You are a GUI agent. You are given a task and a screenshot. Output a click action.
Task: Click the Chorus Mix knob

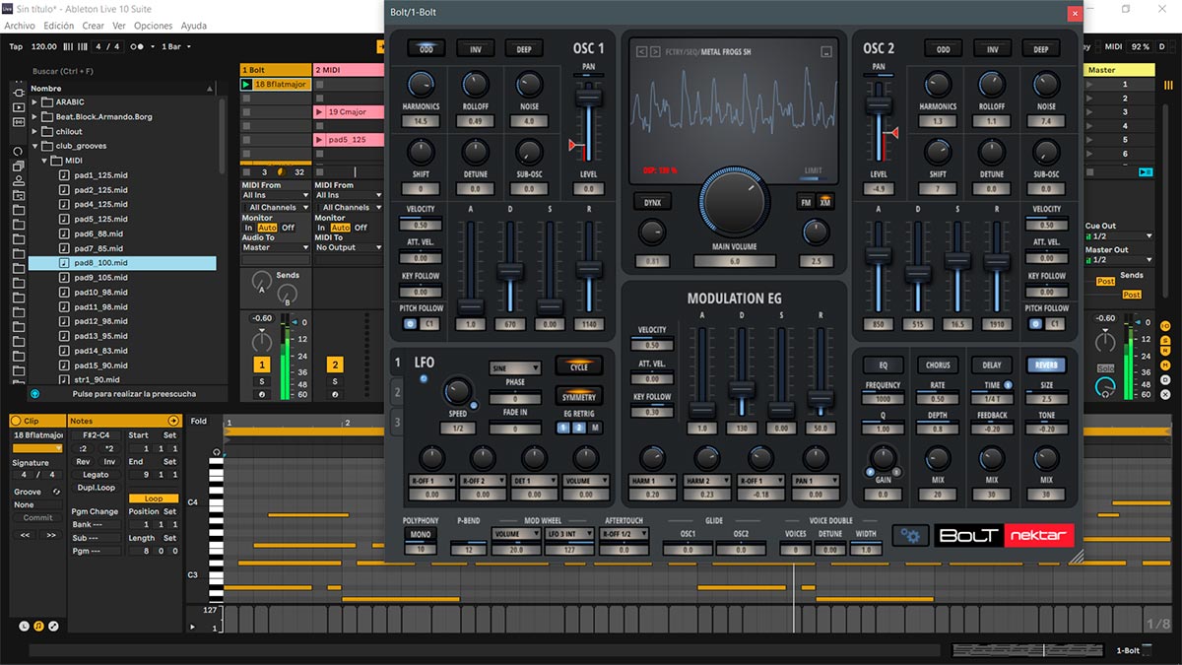pos(938,457)
